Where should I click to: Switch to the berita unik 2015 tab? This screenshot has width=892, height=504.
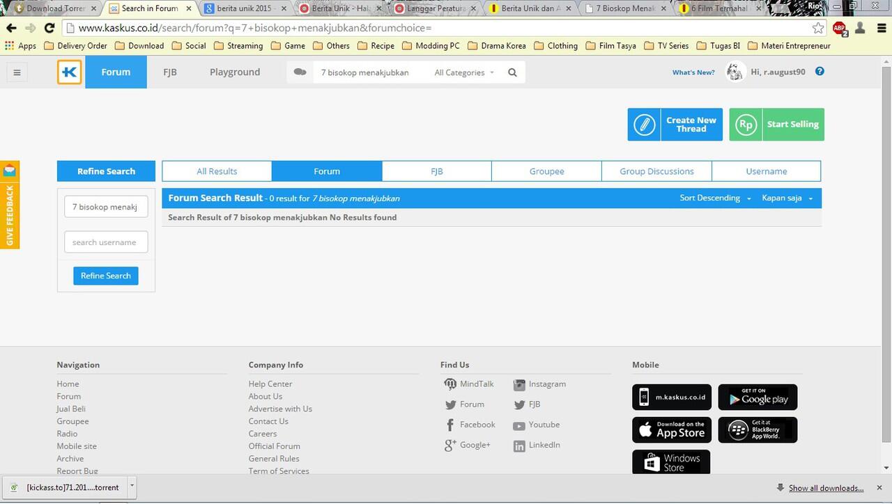coord(245,8)
